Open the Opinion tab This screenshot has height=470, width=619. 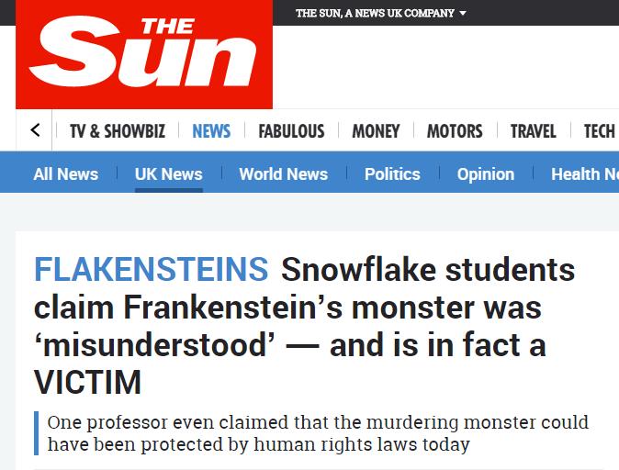[486, 174]
